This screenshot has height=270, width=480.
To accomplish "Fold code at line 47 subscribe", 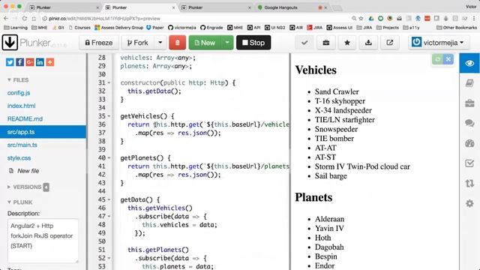I will 109,217.
